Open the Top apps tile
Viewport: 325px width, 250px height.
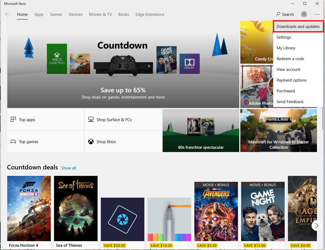[x=45, y=119]
